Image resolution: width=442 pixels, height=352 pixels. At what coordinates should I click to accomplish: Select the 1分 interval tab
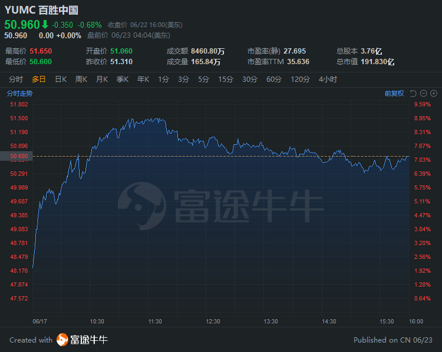(163, 79)
